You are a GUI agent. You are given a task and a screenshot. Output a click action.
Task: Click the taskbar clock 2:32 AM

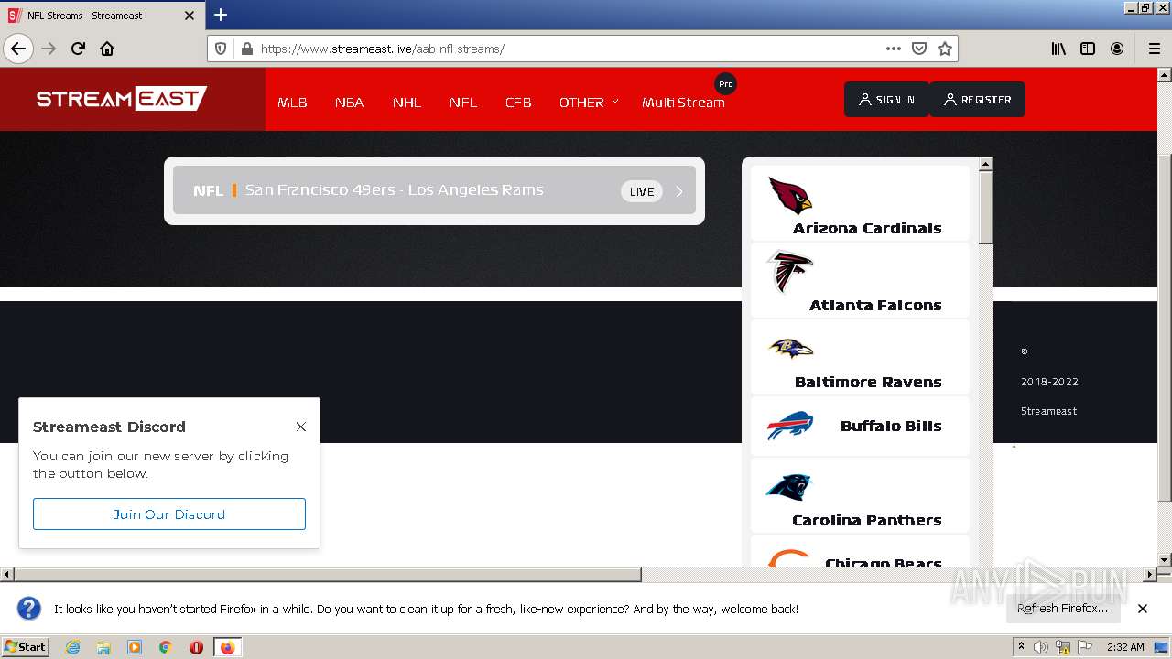[x=1125, y=647]
